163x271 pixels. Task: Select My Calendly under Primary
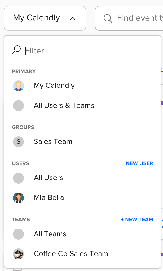click(x=54, y=86)
